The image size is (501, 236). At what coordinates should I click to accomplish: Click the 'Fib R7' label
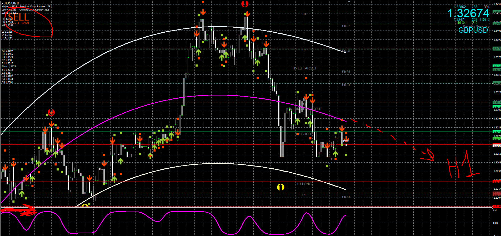(346, 26)
